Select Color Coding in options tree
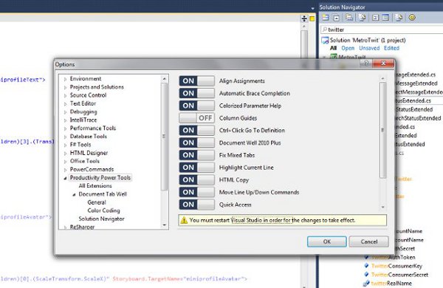 click(103, 210)
